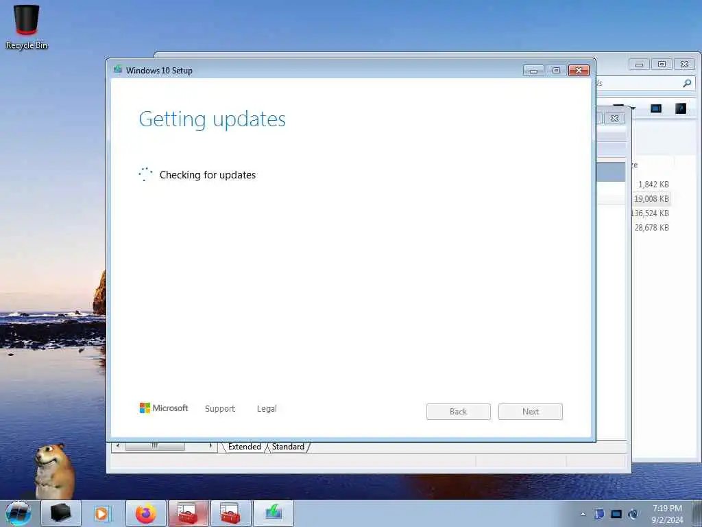Image resolution: width=702 pixels, height=527 pixels.
Task: Click the horizontal scrollbar left arrow
Action: (118, 446)
